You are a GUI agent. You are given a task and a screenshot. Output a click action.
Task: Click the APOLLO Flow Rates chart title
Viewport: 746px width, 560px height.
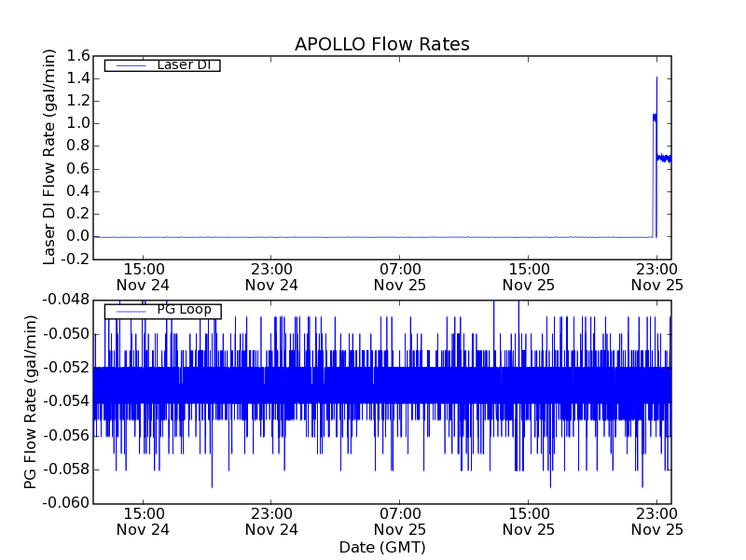381,45
